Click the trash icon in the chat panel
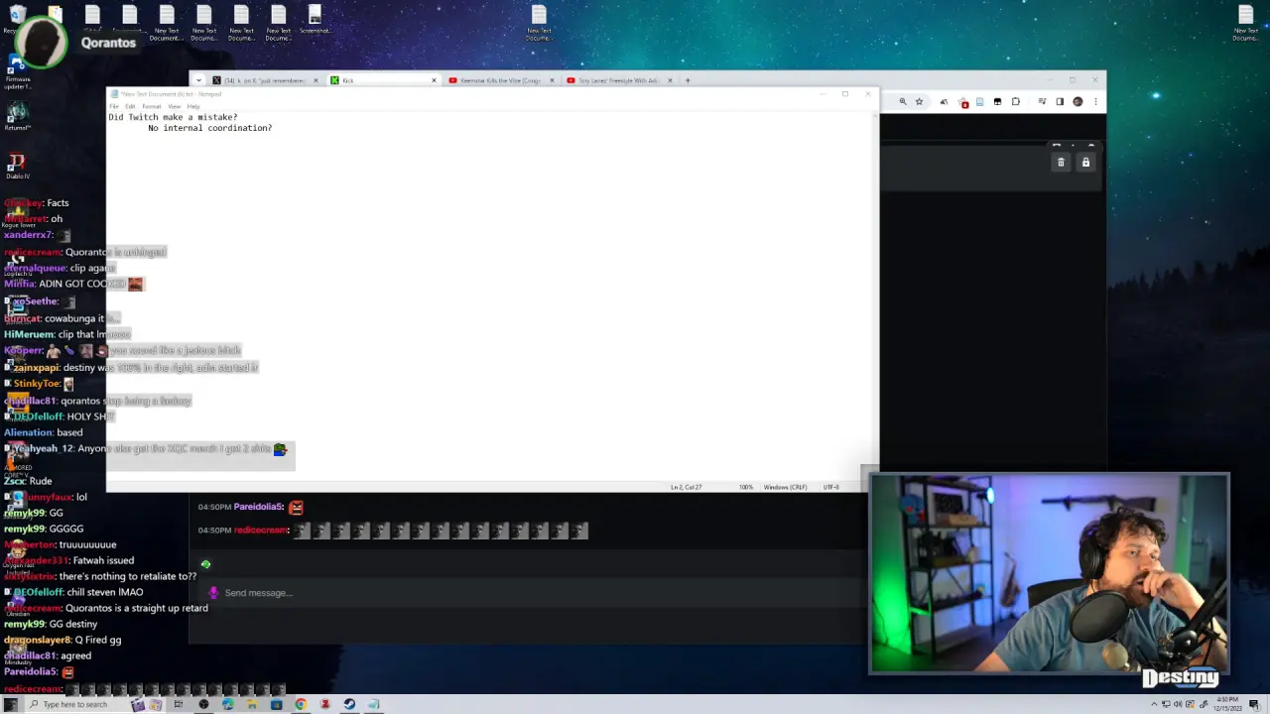The height and width of the screenshot is (714, 1270). pyautogui.click(x=1061, y=162)
